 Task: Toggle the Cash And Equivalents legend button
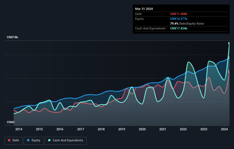(x=66, y=141)
